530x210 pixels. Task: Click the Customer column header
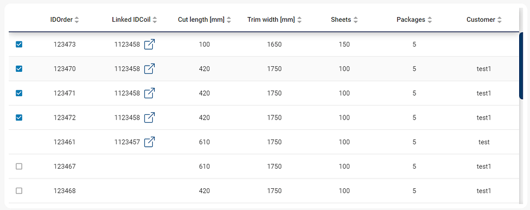480,20
